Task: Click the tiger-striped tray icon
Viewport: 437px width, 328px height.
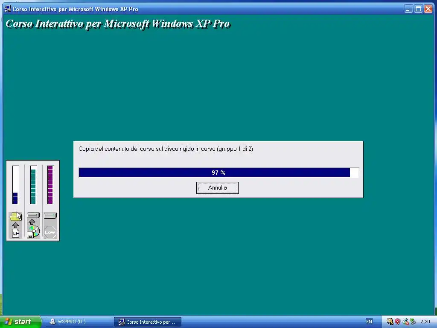Action: 390,322
